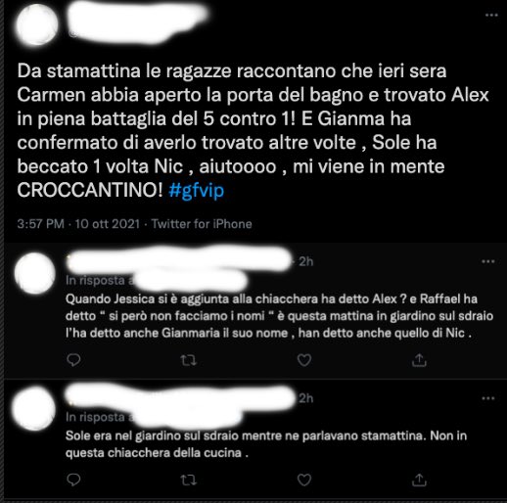The height and width of the screenshot is (503, 507).
Task: Open the first reply's 2h timestamp
Action: 306,261
